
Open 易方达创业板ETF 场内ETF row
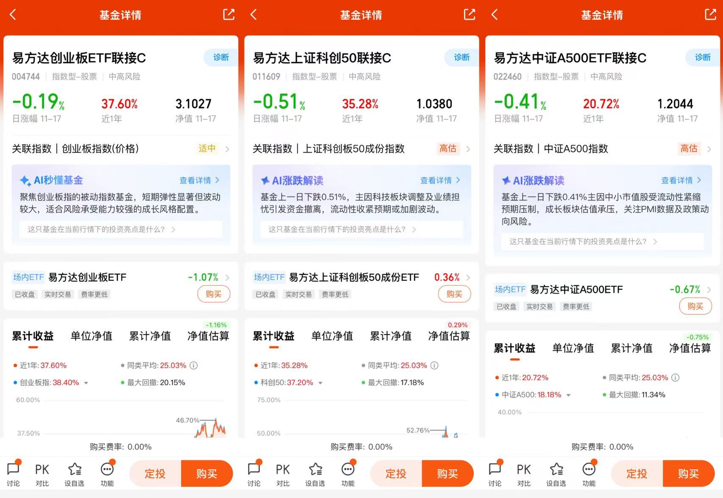pyautogui.click(x=121, y=277)
